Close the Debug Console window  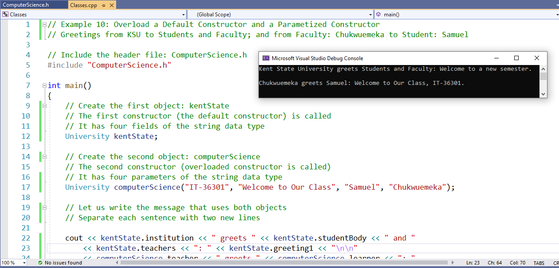point(536,58)
